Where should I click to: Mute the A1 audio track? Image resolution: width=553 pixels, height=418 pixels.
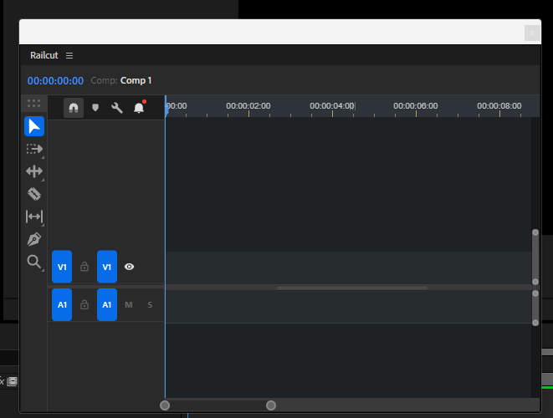pos(129,305)
